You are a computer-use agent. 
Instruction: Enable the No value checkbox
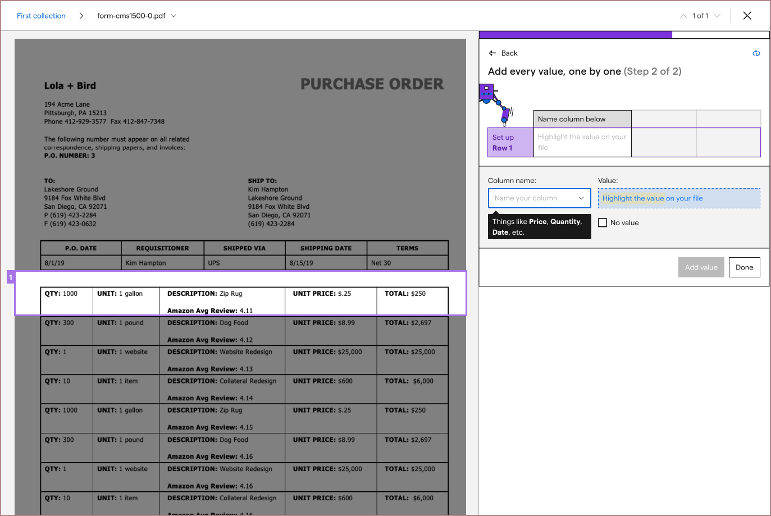tap(603, 222)
